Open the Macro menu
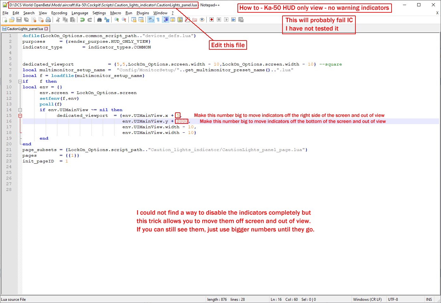 [116, 13]
